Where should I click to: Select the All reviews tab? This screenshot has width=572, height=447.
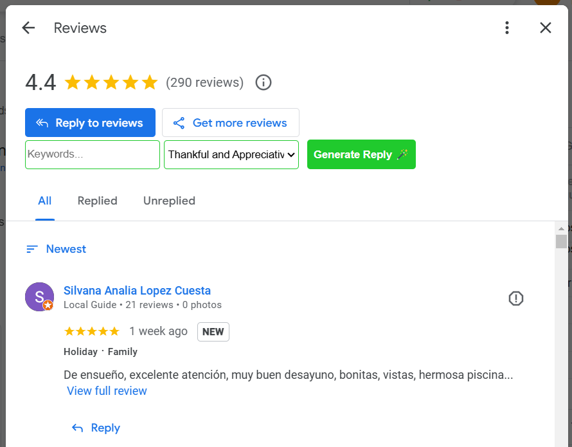pos(44,201)
